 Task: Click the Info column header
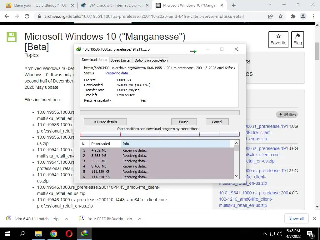(176, 144)
